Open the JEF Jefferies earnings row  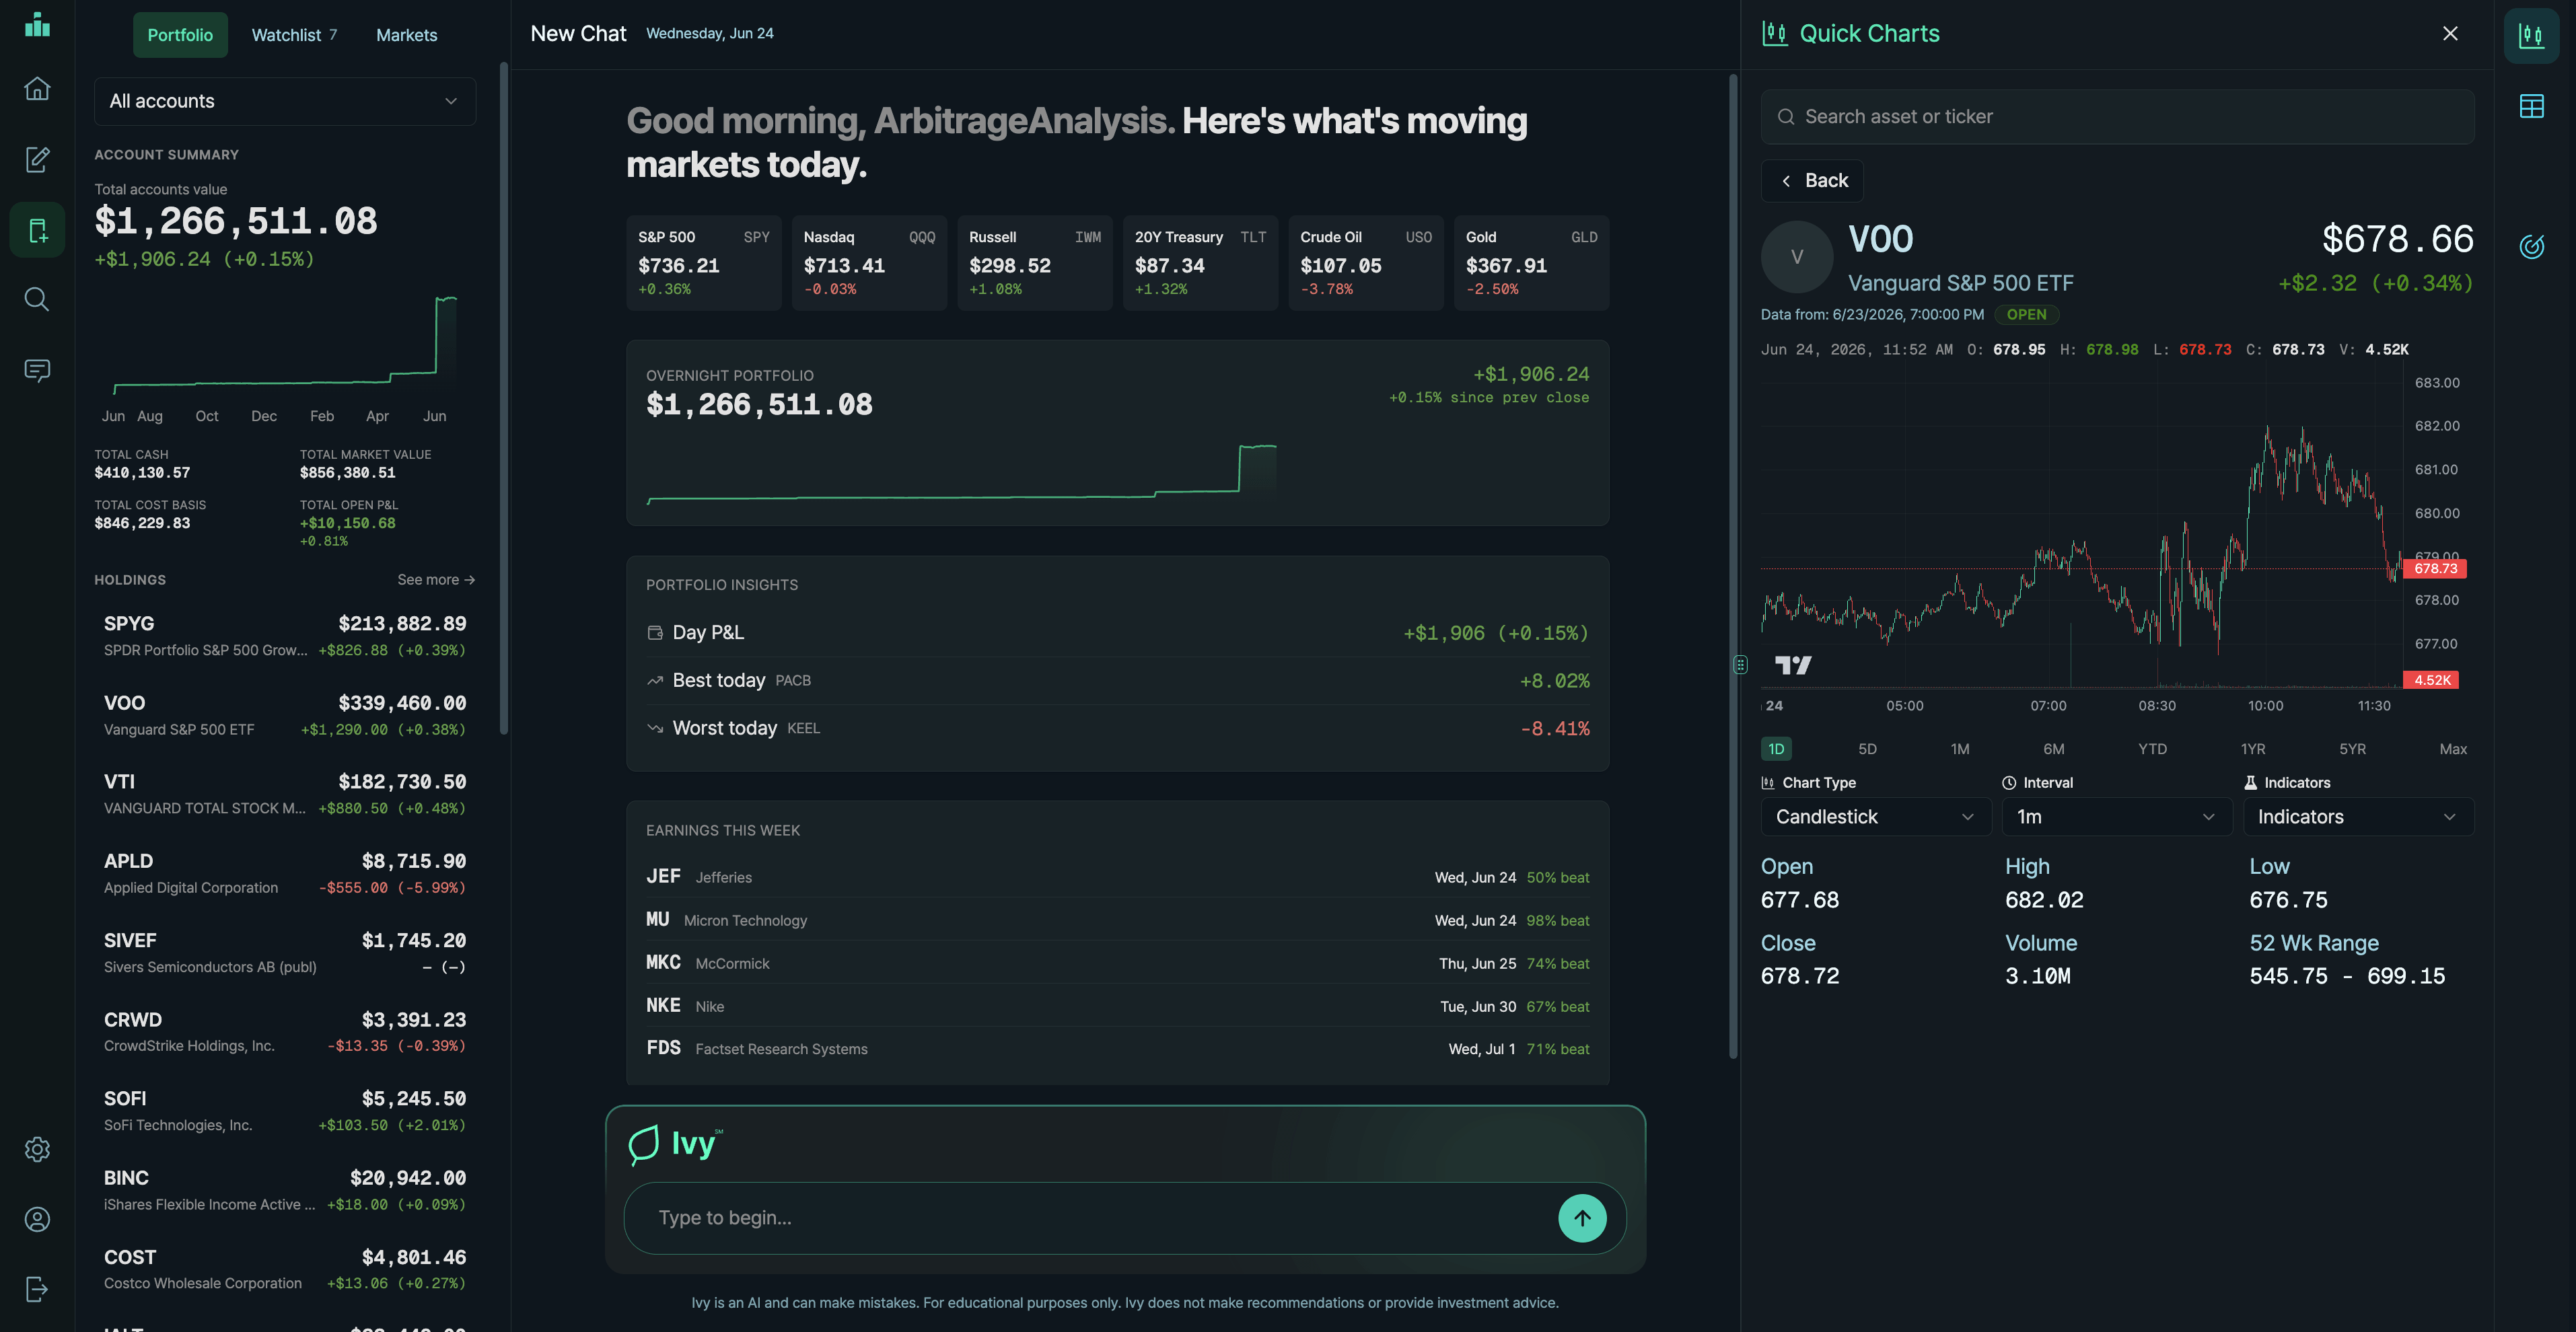point(1117,877)
